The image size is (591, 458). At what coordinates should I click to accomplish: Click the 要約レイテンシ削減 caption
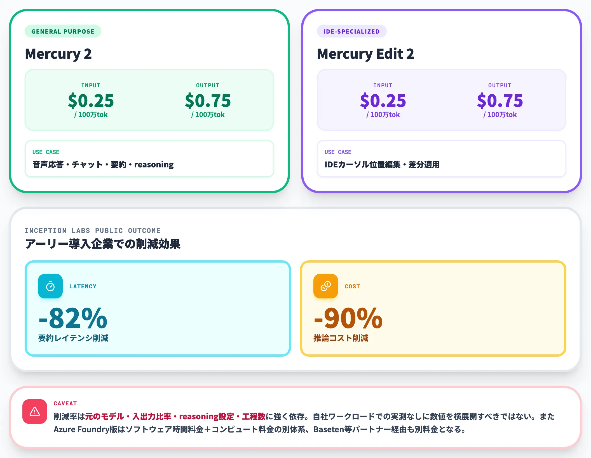(x=73, y=338)
